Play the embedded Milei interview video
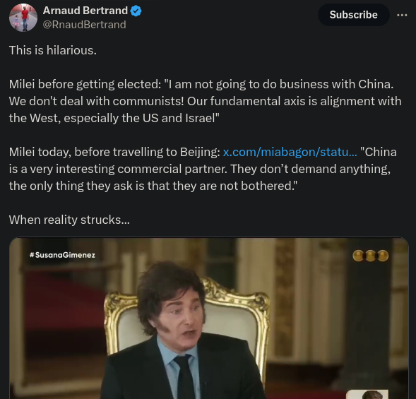This screenshot has width=416, height=399. click(209, 318)
